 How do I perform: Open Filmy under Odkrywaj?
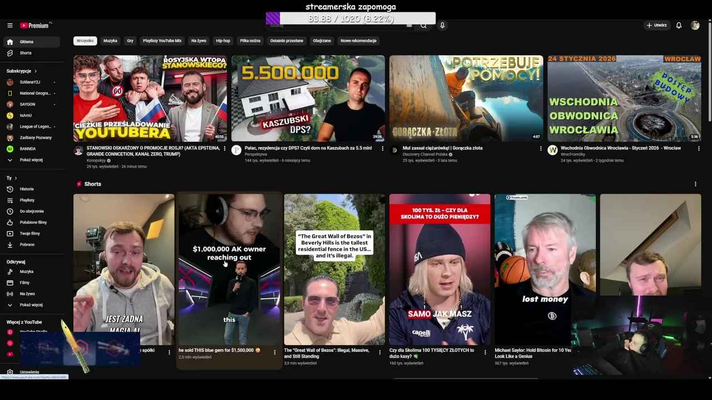tap(31, 283)
